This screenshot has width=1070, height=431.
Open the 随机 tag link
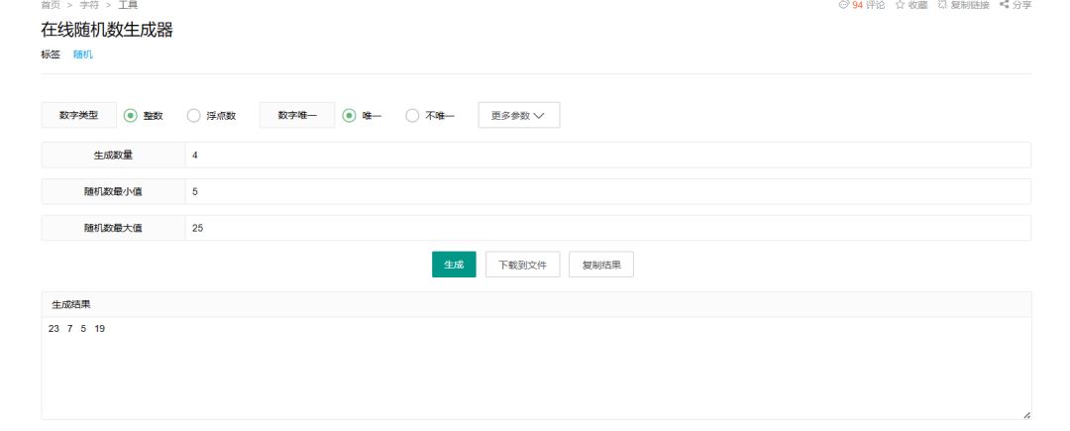[83, 54]
